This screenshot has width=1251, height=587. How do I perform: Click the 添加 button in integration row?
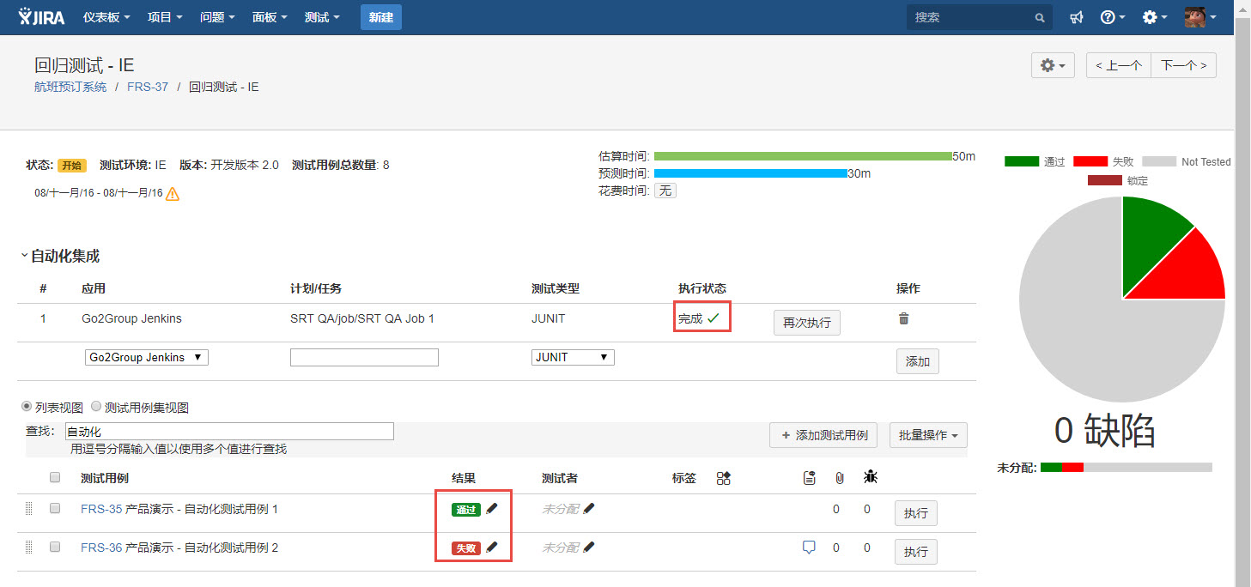tap(918, 361)
